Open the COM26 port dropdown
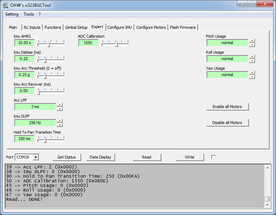The height and width of the screenshot is (215, 276). point(36,157)
